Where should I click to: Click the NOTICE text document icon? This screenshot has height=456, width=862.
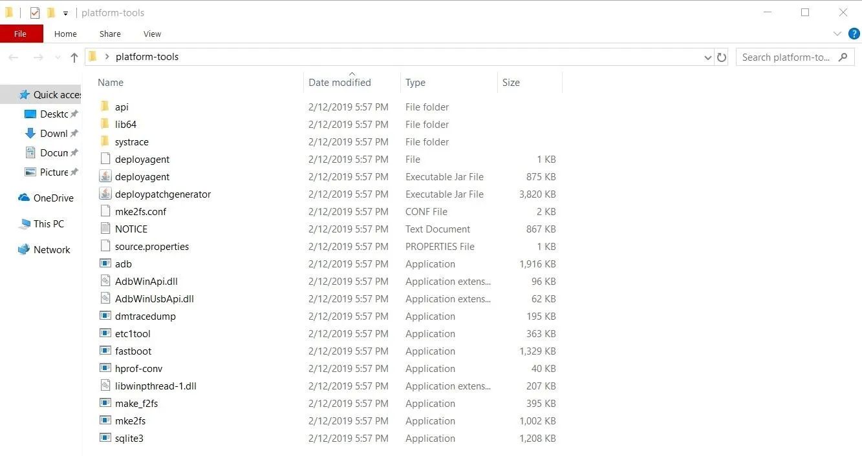pyautogui.click(x=105, y=229)
